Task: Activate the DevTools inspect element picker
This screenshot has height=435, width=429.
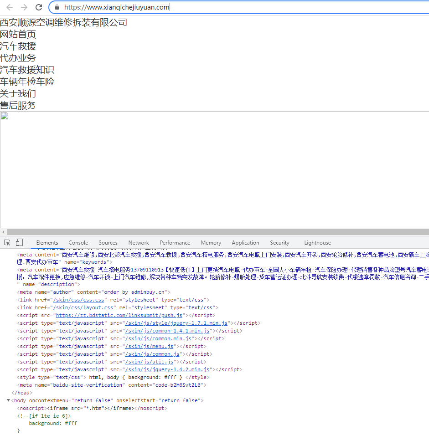Action: [x=7, y=242]
